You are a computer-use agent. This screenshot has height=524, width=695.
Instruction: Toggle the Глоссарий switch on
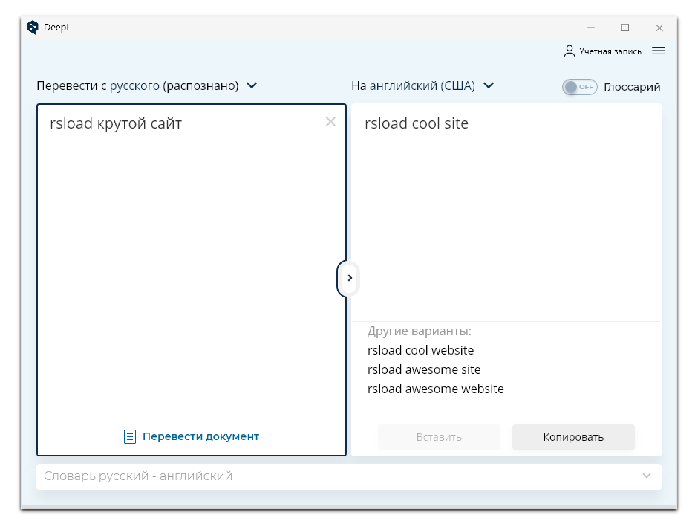coord(579,87)
